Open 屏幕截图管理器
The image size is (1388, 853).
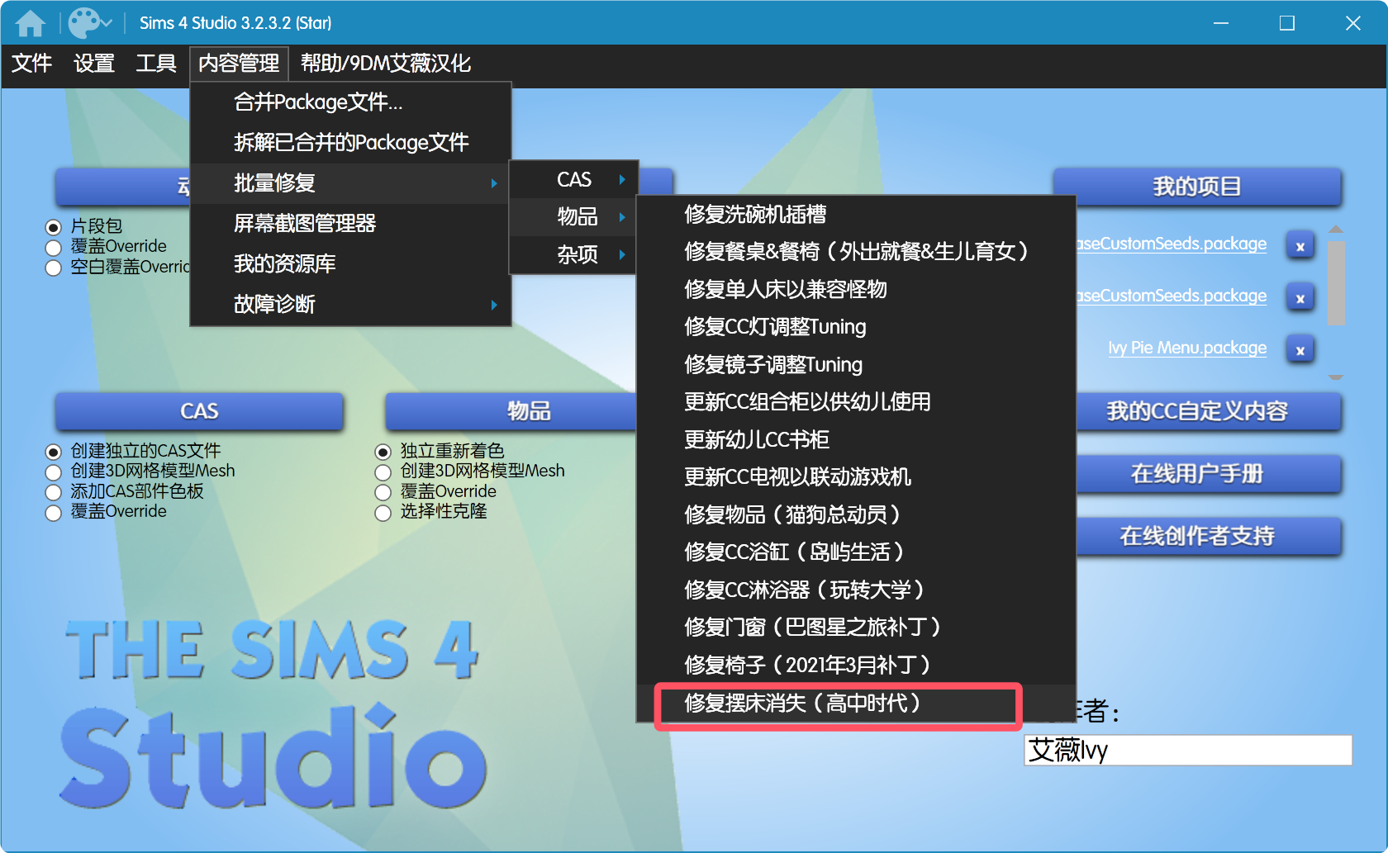click(351, 224)
